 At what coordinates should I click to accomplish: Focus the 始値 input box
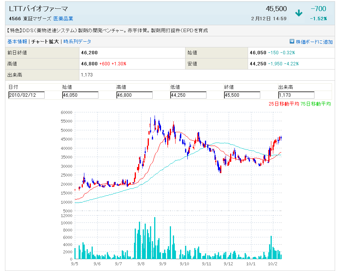pyautogui.click(x=80, y=95)
